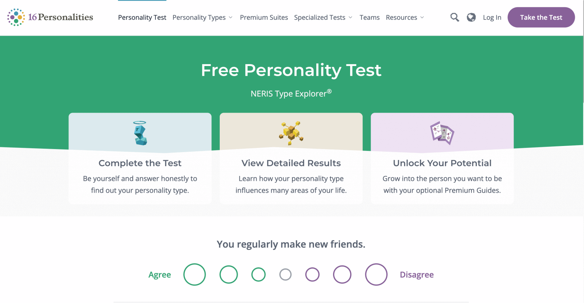Open the language selector globe icon

coord(471,17)
